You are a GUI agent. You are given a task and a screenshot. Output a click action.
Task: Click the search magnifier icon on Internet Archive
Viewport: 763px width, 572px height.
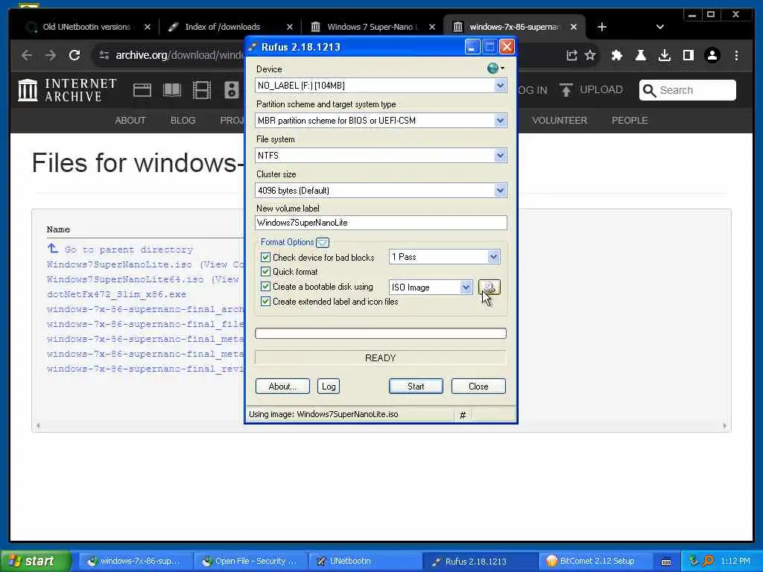tap(649, 90)
